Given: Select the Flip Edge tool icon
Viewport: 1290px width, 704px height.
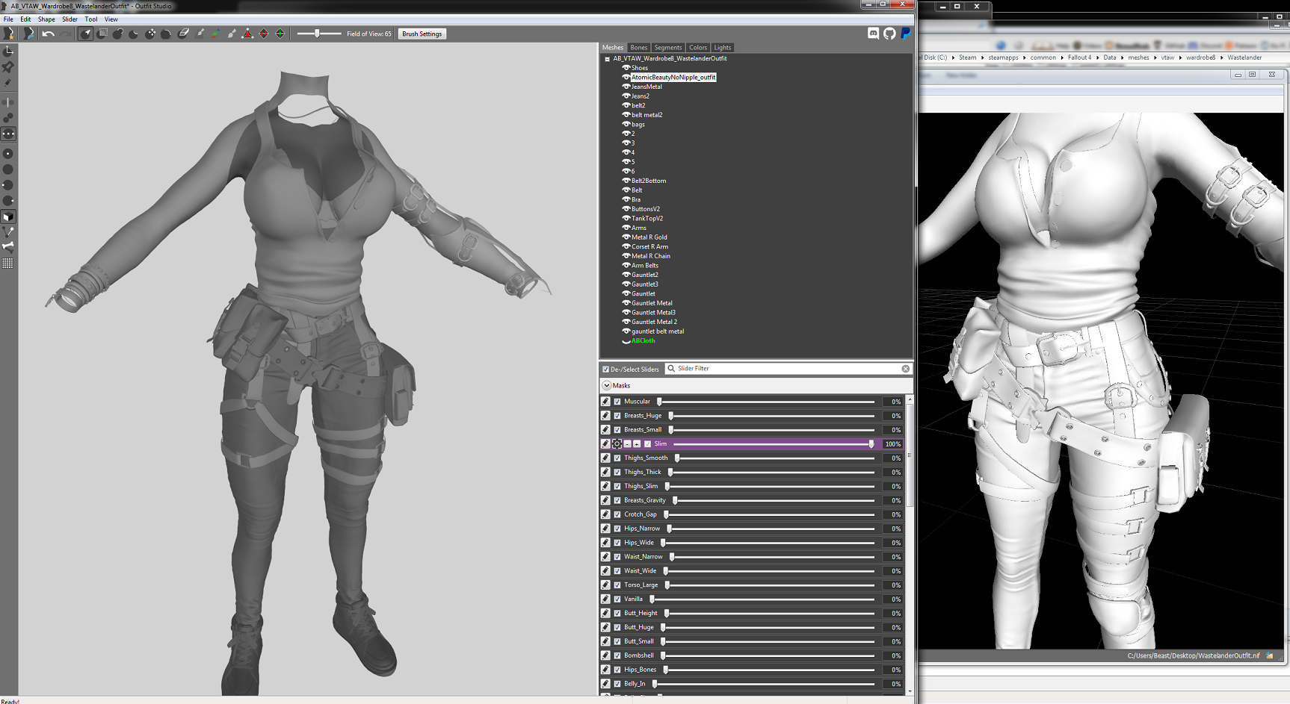Looking at the screenshot, I should [264, 34].
